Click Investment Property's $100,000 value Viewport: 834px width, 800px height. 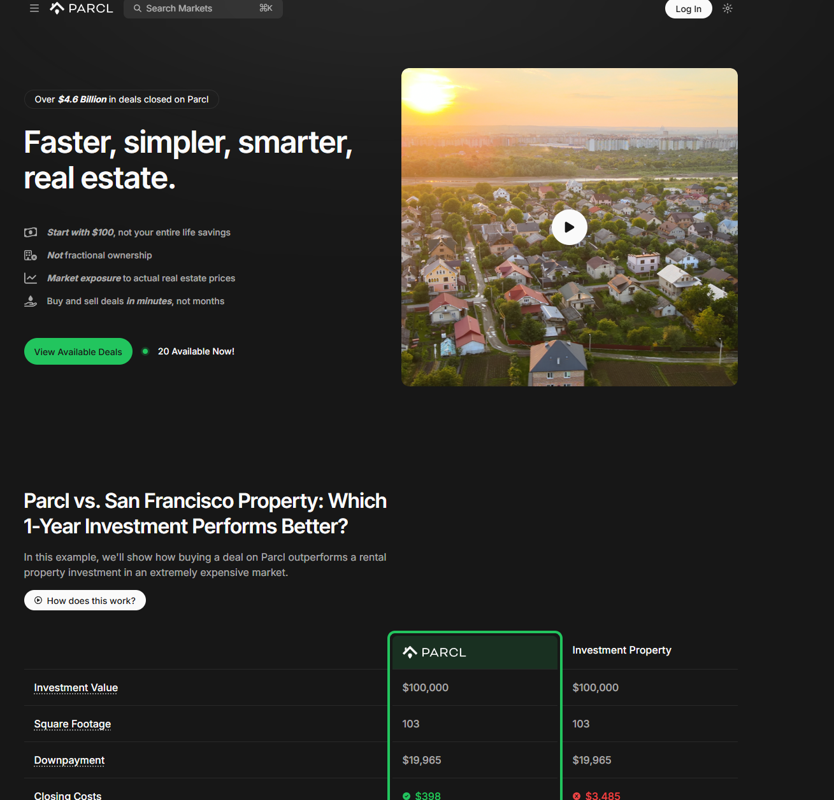tap(596, 687)
